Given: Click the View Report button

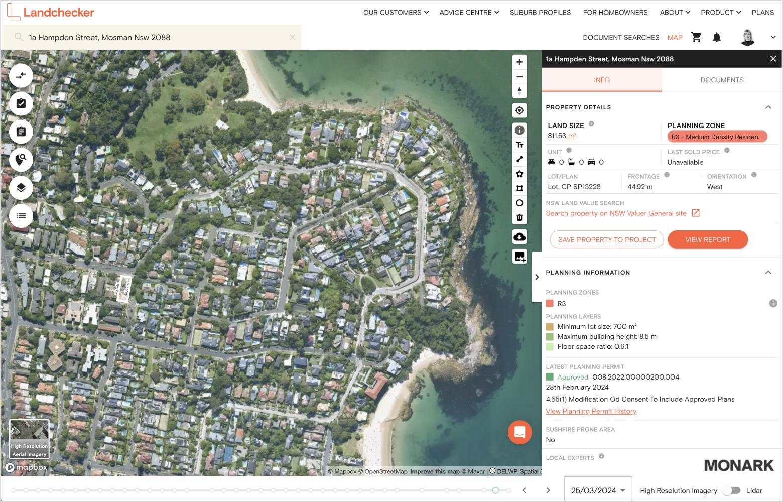Looking at the screenshot, I should point(708,239).
